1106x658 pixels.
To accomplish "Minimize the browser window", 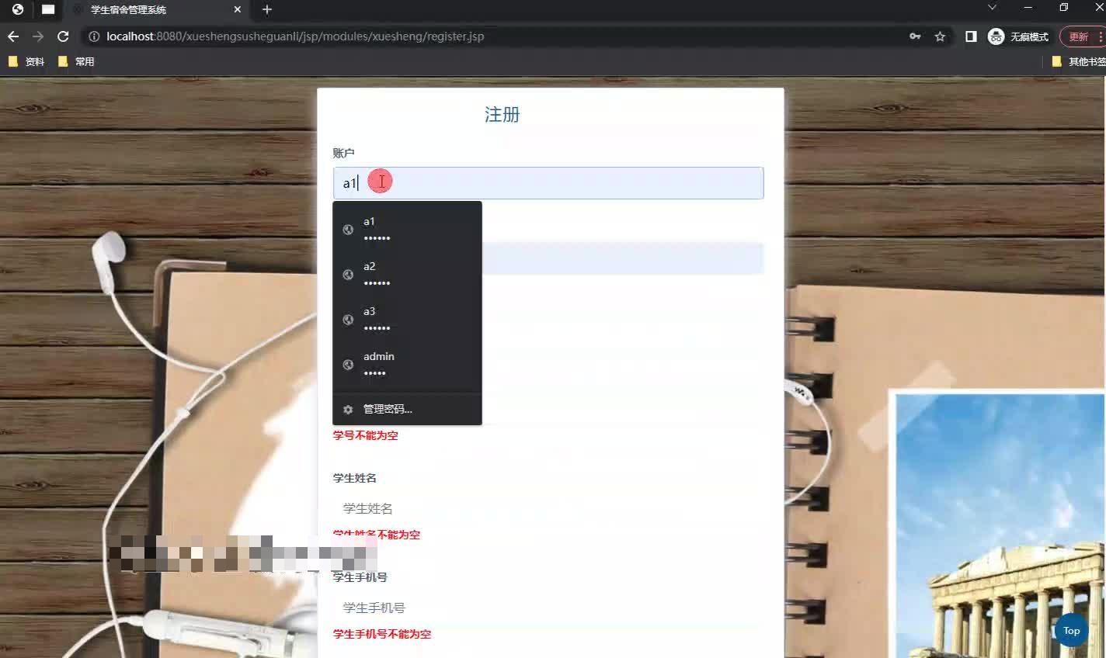I will [1028, 8].
